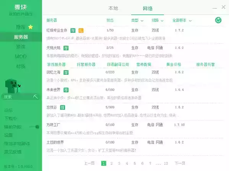Click the green refresh icon

point(218,20)
